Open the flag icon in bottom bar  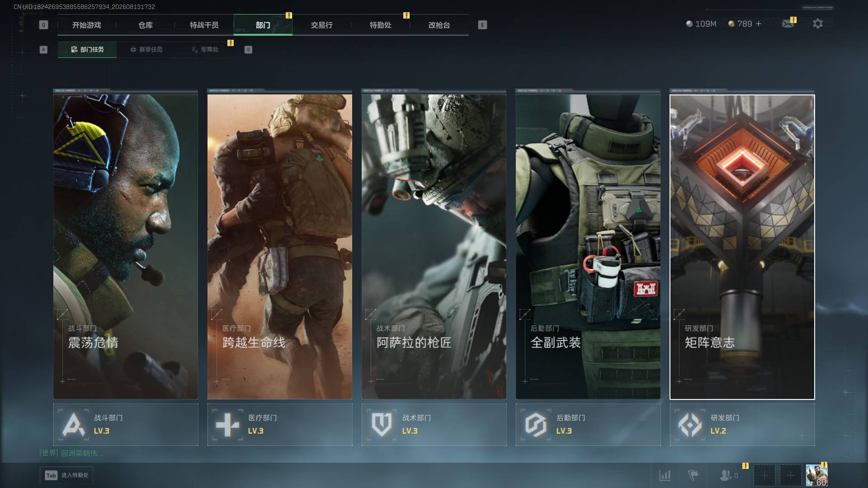693,475
